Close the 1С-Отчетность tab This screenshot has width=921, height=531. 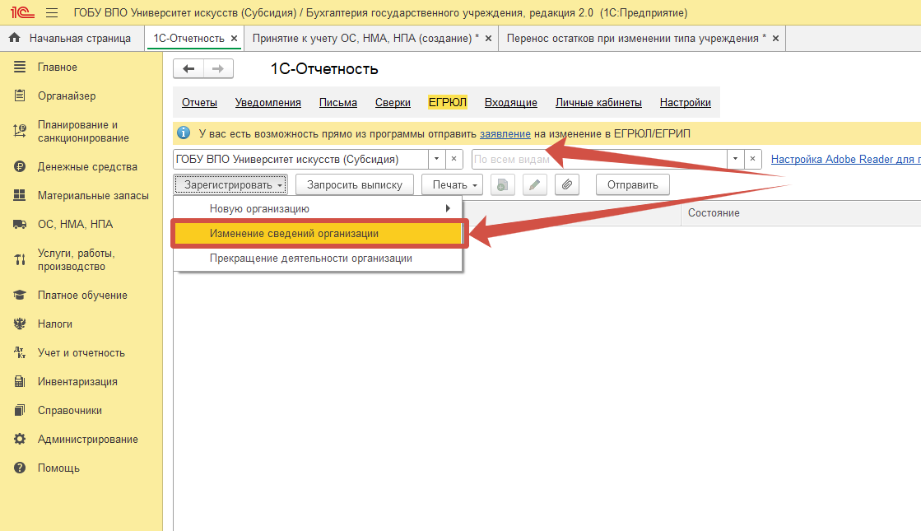[x=234, y=38]
